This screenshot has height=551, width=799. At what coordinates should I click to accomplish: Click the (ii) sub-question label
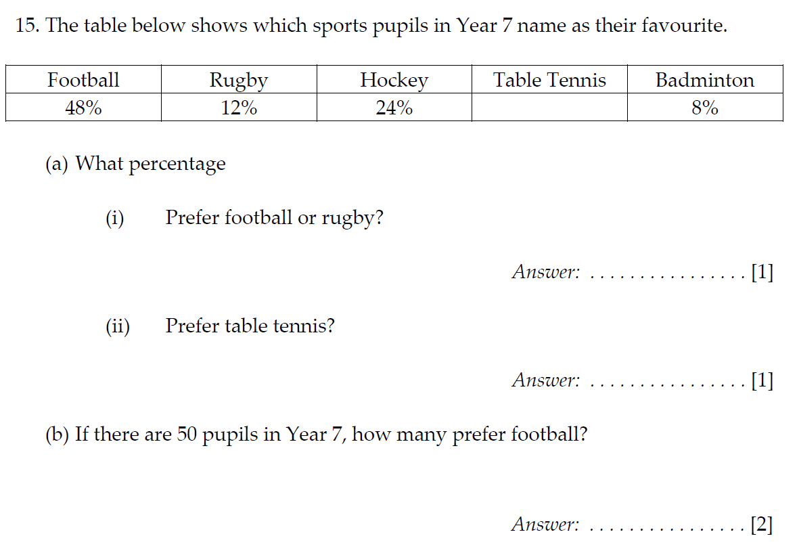pyautogui.click(x=118, y=326)
